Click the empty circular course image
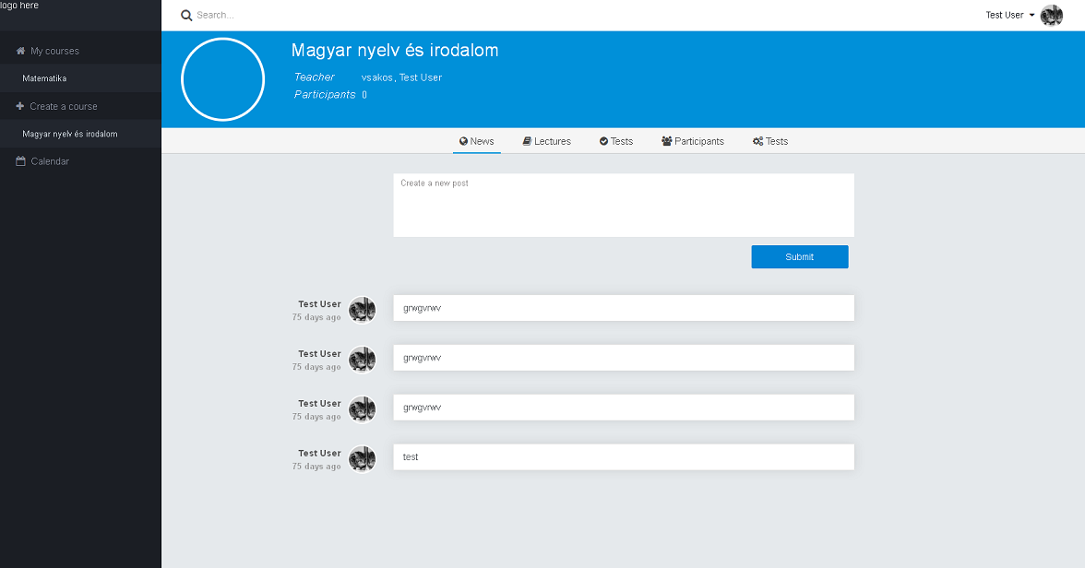 223,79
